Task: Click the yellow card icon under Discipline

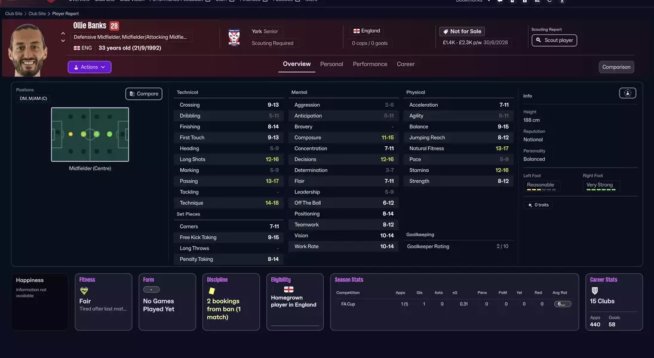Action: pos(211,291)
